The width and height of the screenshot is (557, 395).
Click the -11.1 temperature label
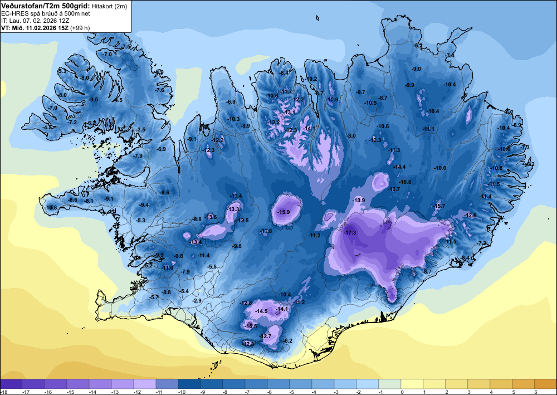428,129
